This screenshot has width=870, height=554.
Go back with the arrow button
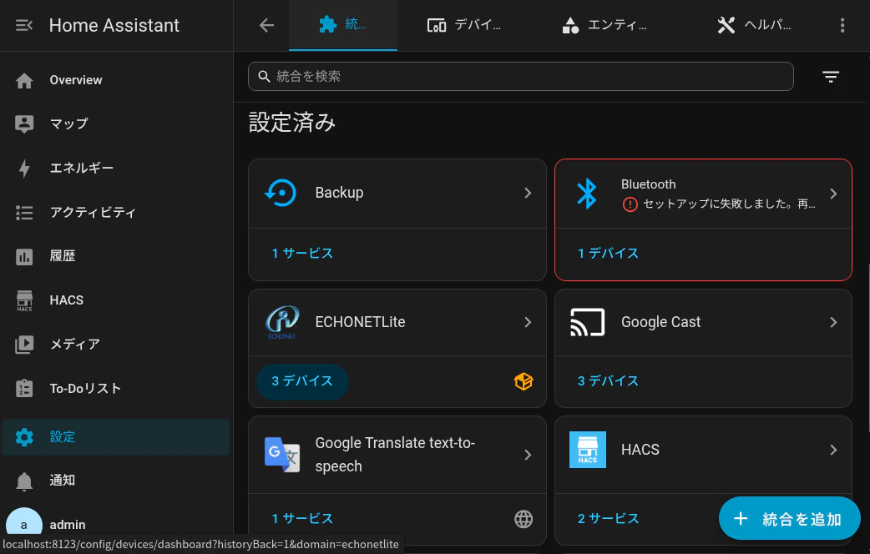267,25
